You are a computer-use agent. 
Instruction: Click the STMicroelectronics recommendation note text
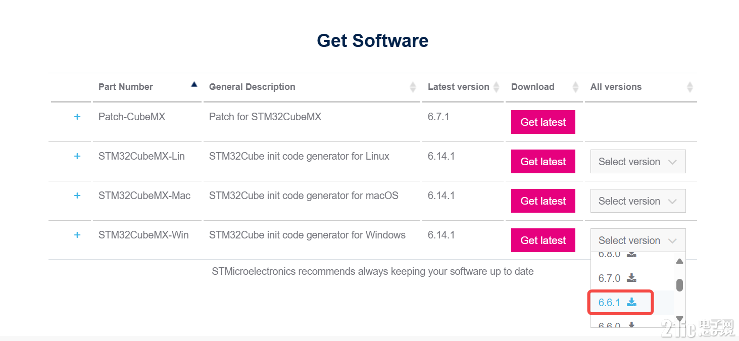373,271
